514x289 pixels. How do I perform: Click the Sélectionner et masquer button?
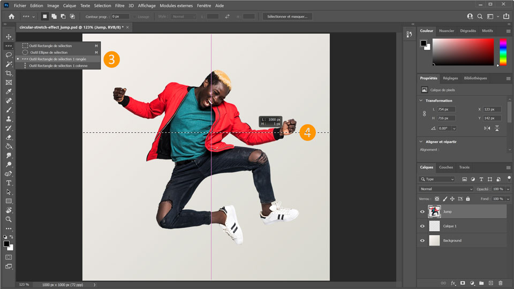point(287,17)
